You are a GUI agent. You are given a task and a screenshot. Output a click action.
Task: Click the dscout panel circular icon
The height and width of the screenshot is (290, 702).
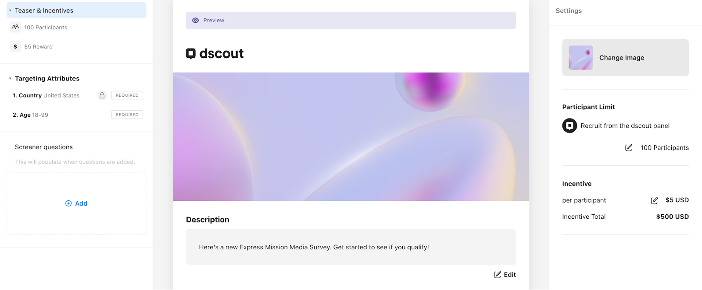(569, 126)
